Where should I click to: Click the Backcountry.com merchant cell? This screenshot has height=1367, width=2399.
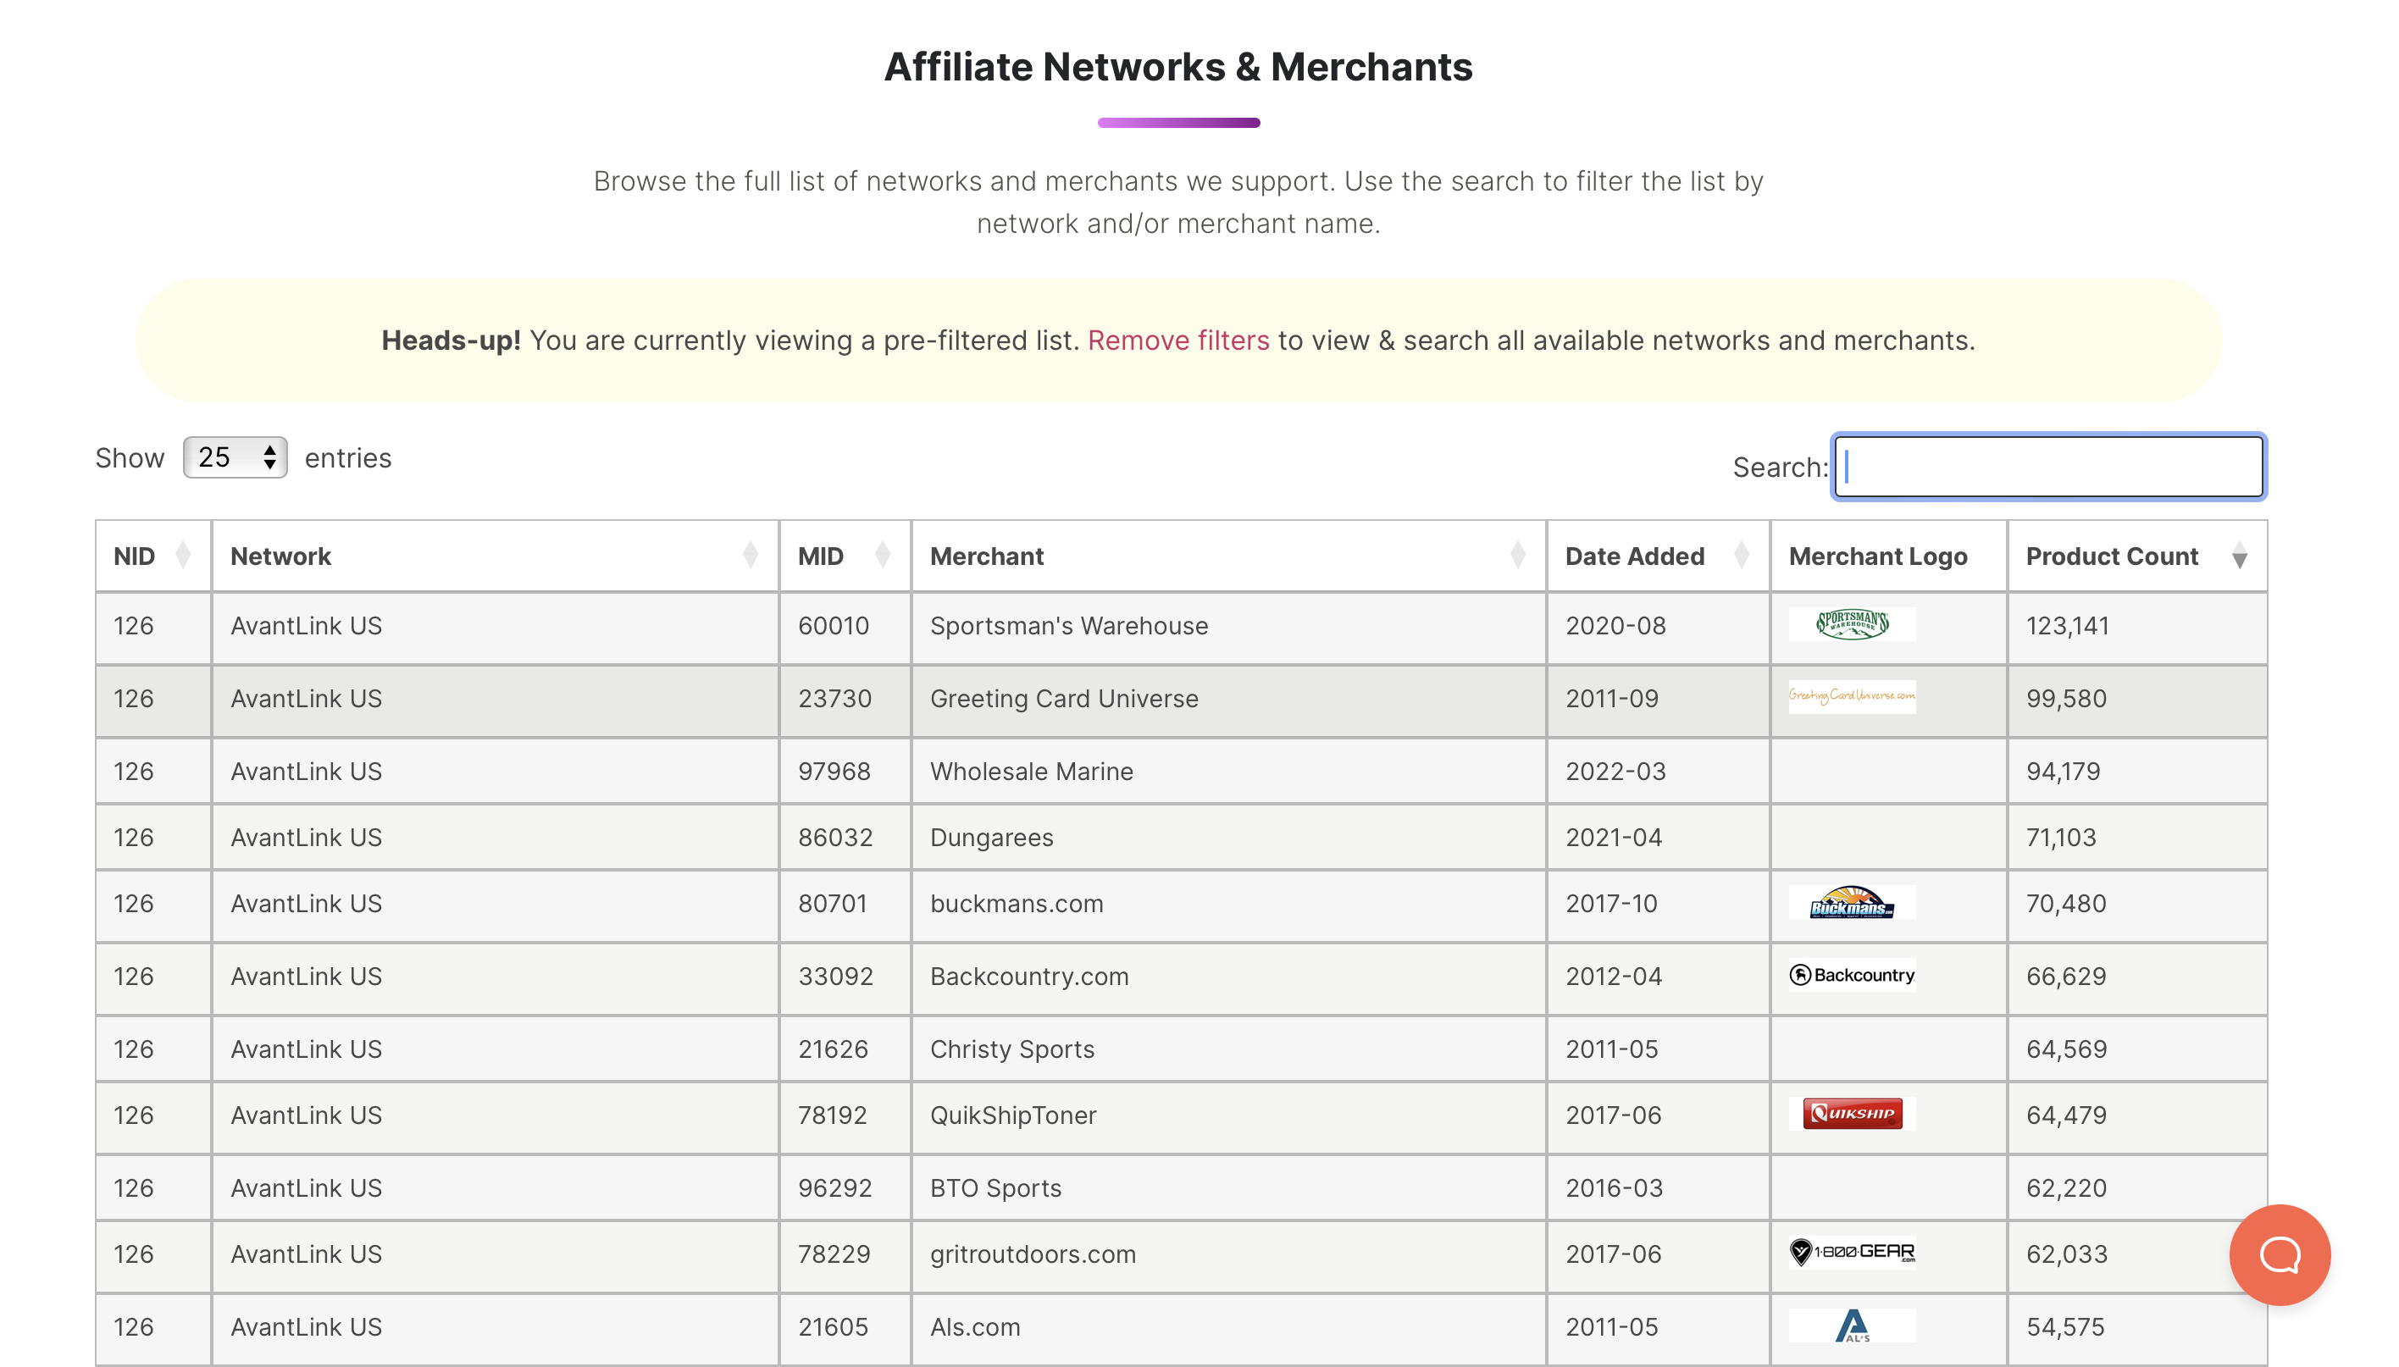(1228, 977)
